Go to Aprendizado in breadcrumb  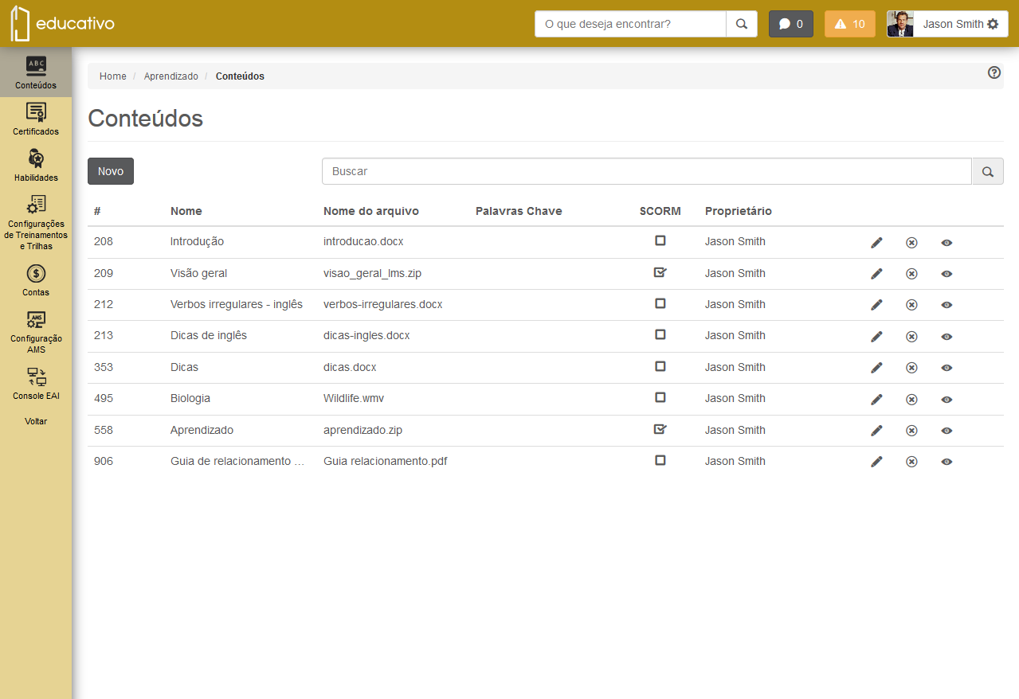[171, 76]
